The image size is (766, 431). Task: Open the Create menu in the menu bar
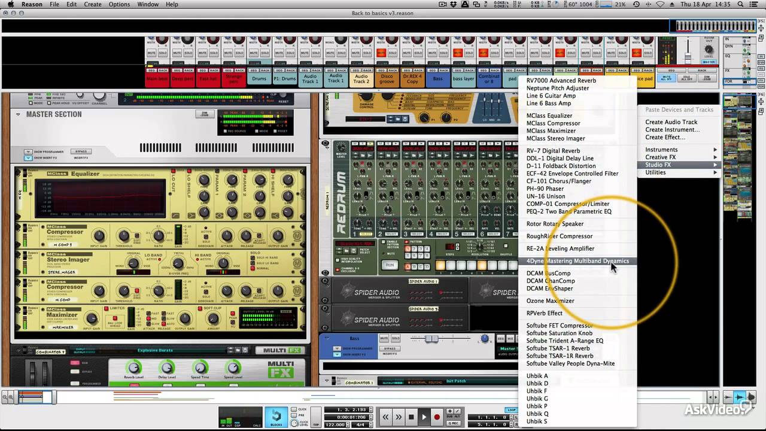[93, 4]
